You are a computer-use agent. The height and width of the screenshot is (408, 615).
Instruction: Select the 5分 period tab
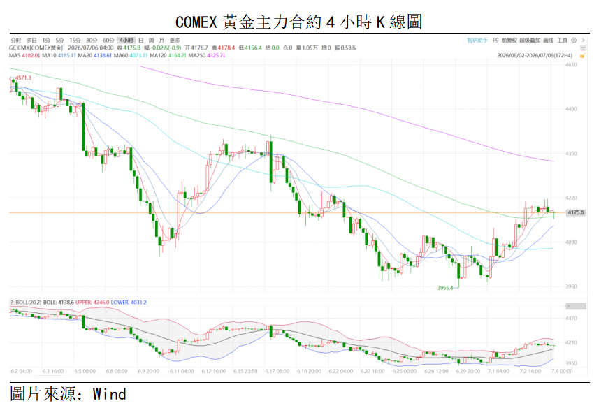pos(59,41)
